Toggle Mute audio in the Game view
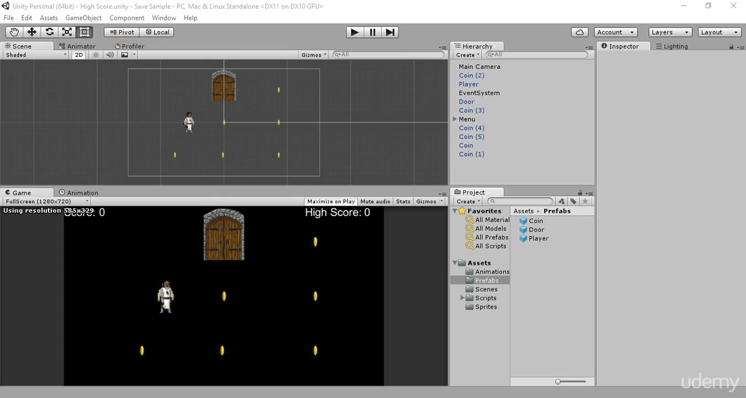Image resolution: width=746 pixels, height=398 pixels. 375,201
